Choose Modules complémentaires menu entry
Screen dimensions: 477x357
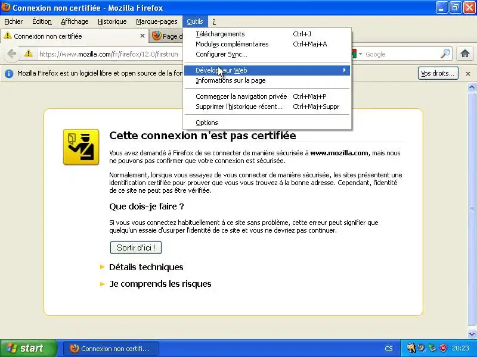(267, 44)
